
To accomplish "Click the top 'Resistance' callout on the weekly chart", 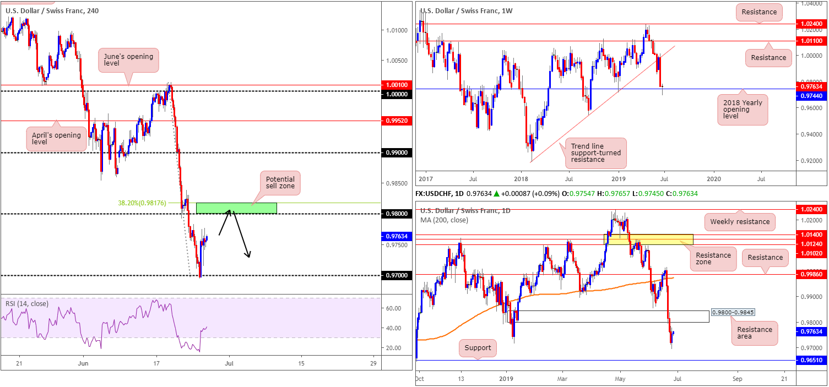I will (758, 12).
